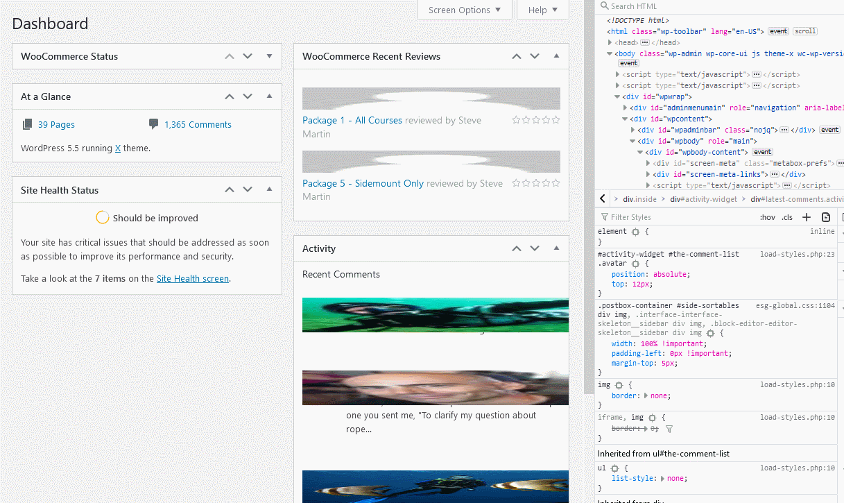Viewport: 844px width, 503px height.
Task: Highlight elements matching .avatar selector icon
Action: coord(635,264)
